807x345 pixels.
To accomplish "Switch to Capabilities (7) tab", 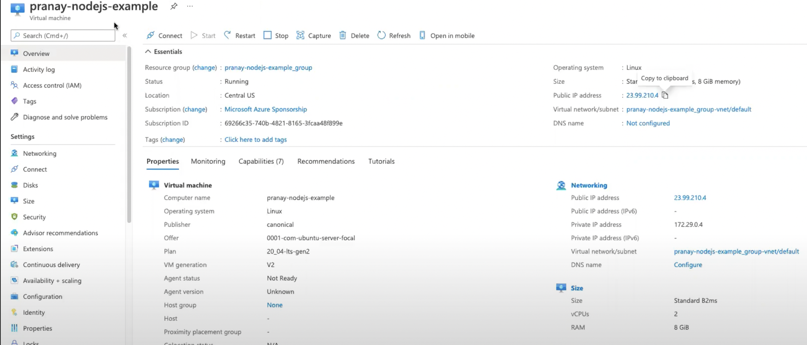I will point(261,161).
